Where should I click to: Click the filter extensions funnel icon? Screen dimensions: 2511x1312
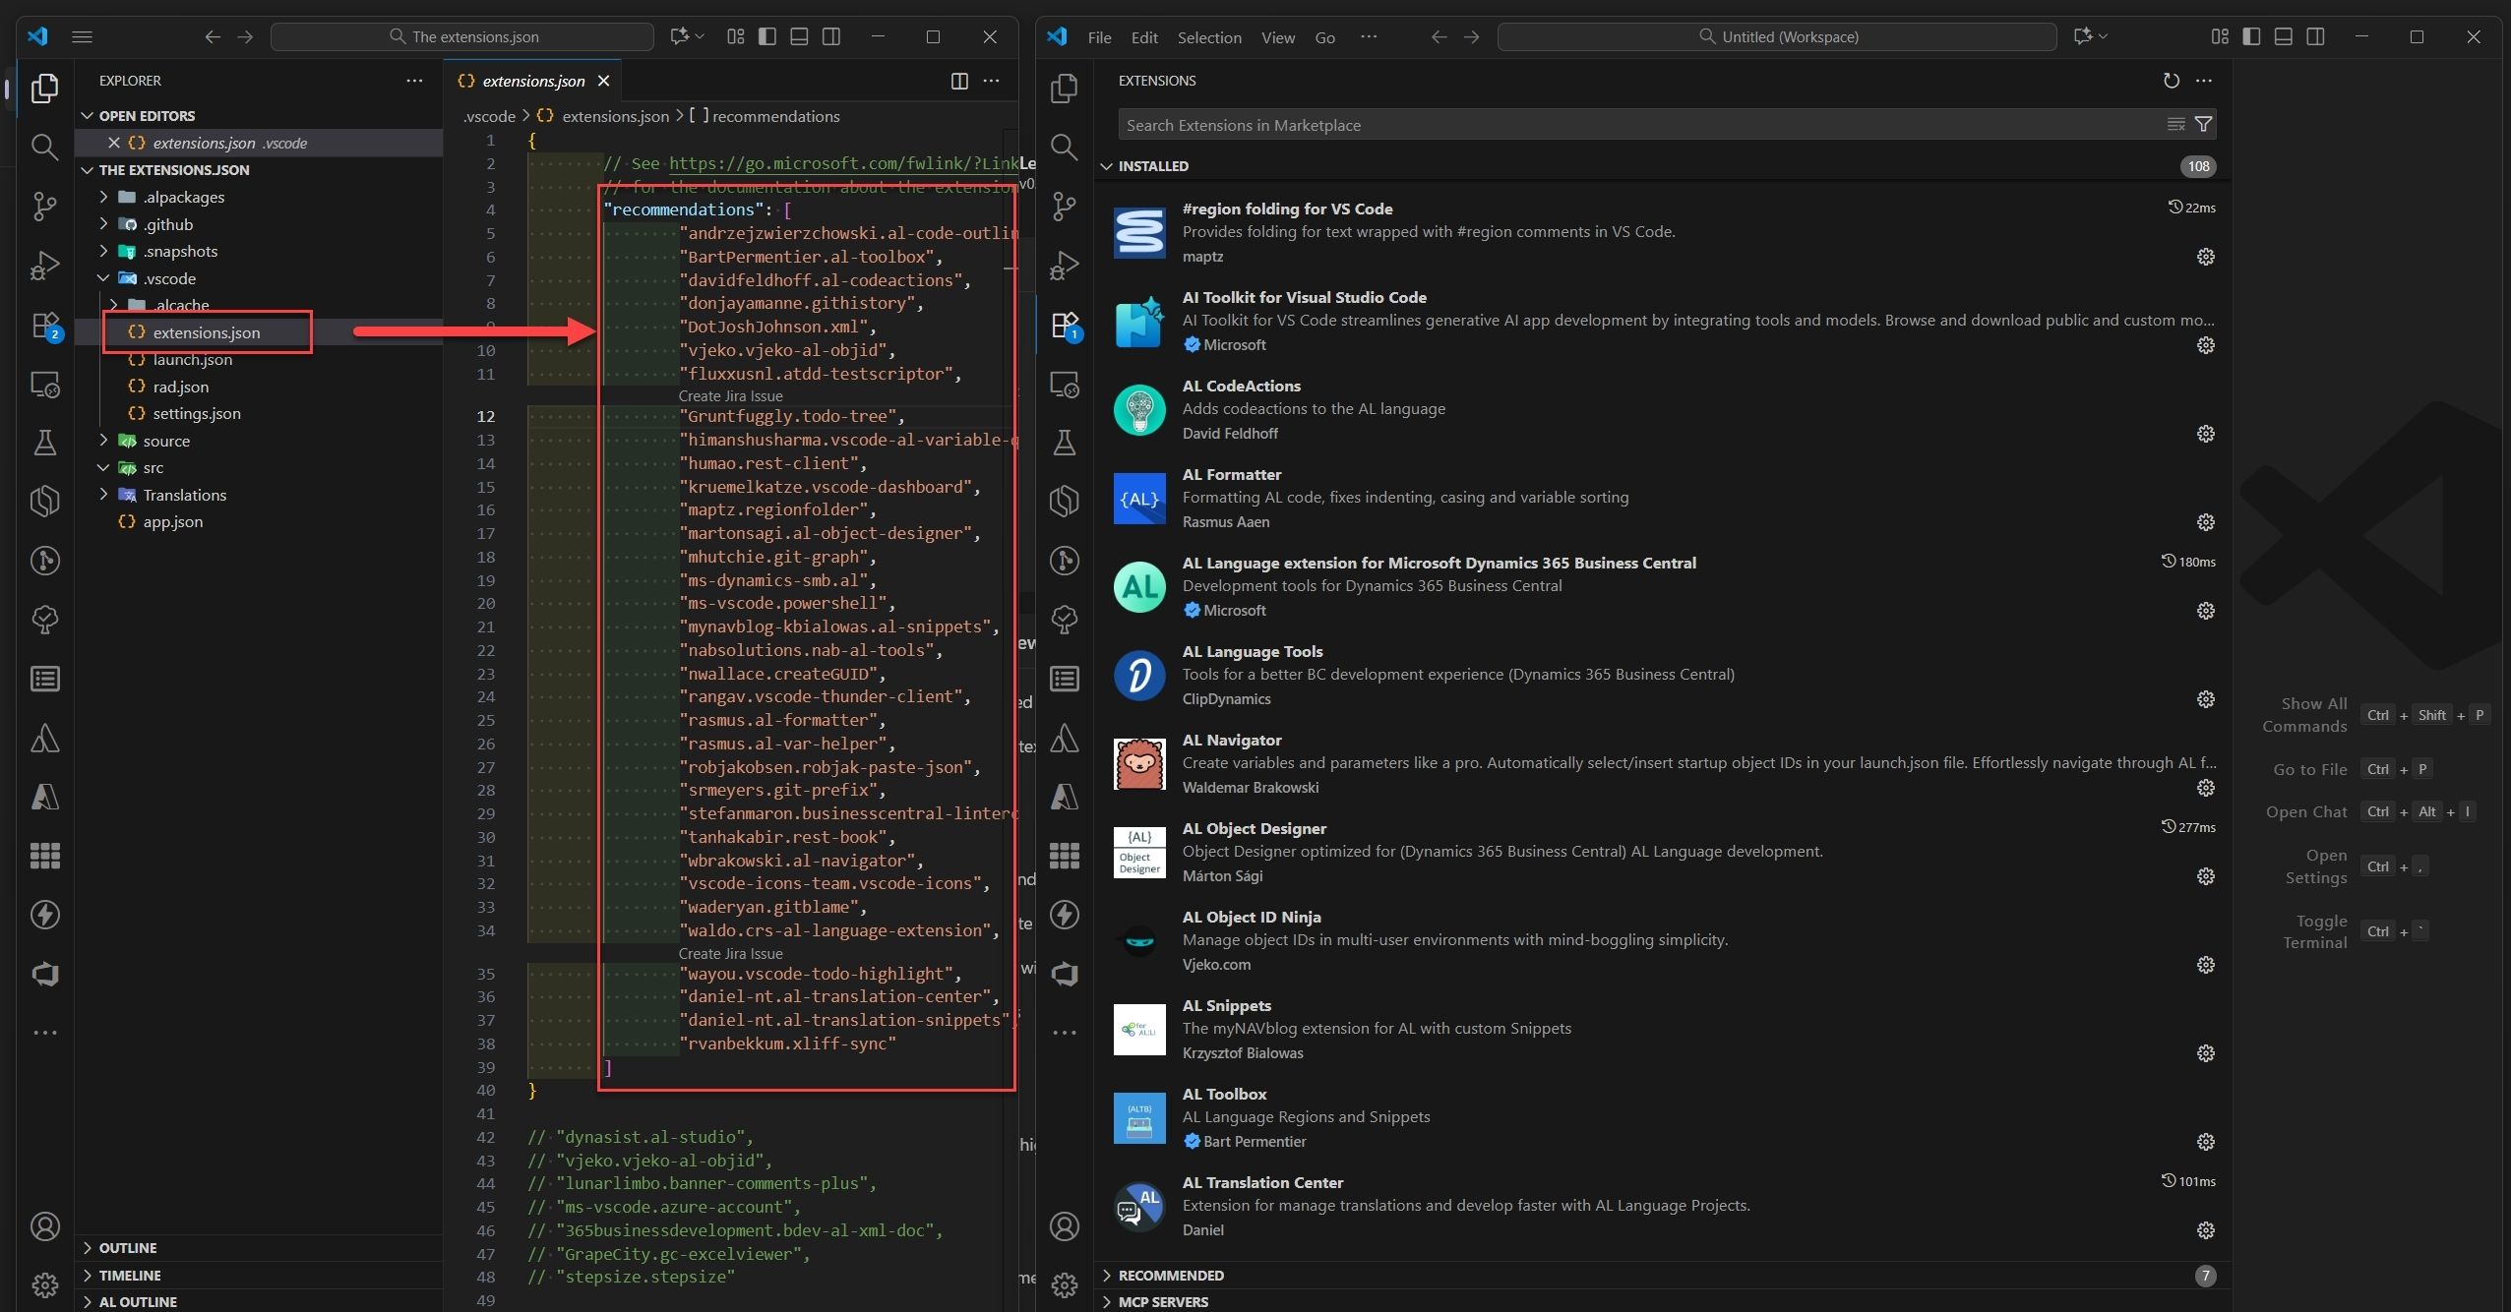coord(2204,124)
